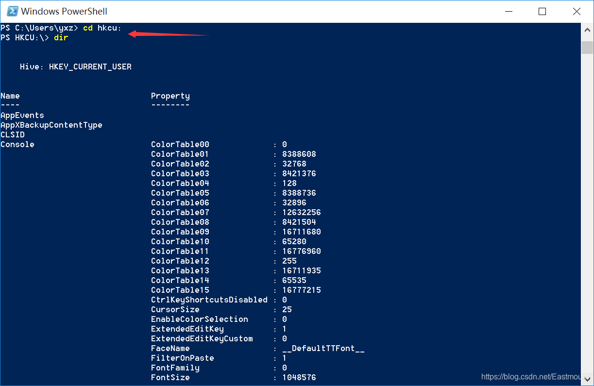Viewport: 594px width, 386px height.
Task: Click the 'cd hkcu:' command text
Action: click(102, 28)
